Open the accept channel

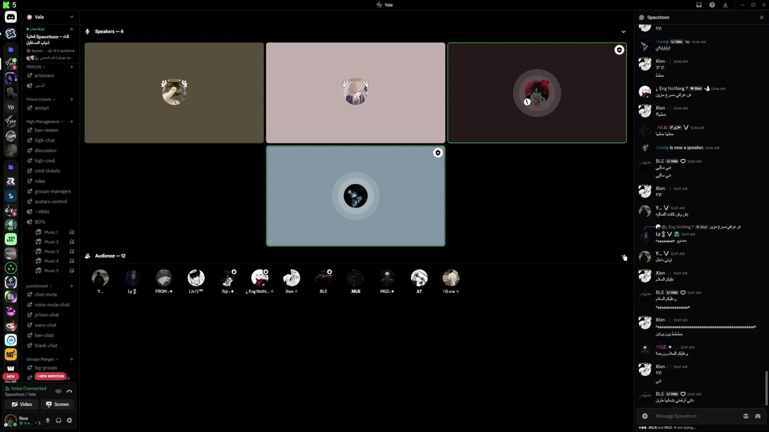50,108
